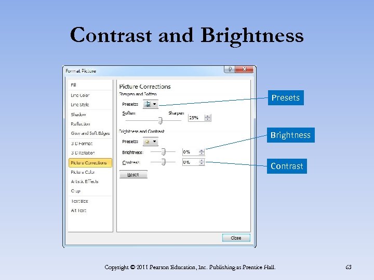Open the Picture Color category
Screen dimensions: 374x280
tap(83, 172)
